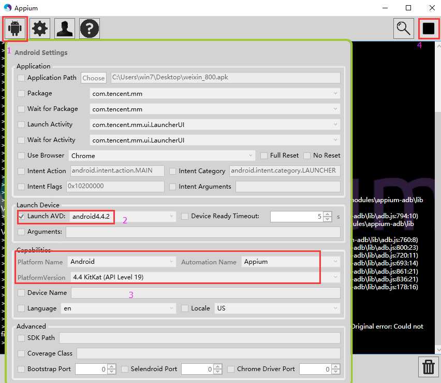This screenshot has height=383, width=441.
Task: Enable the SDK Path checkbox
Action: tap(21, 338)
